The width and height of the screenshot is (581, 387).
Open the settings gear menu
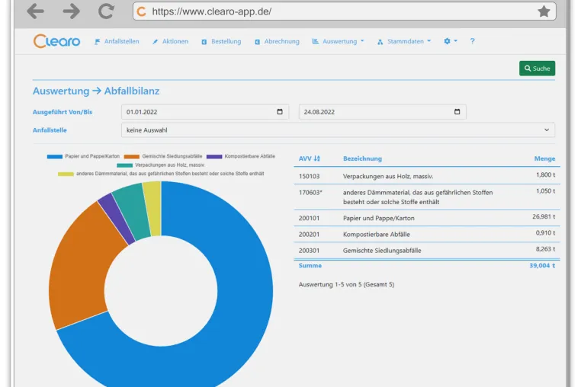450,41
